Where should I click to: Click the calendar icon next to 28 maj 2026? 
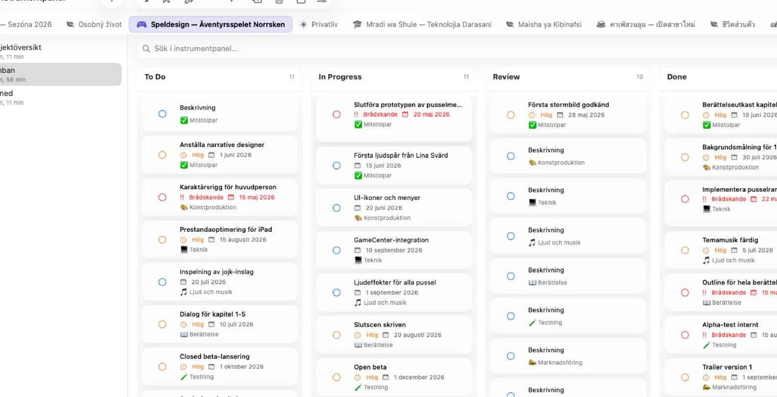click(560, 115)
